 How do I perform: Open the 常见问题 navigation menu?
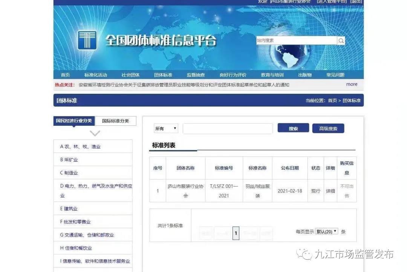[x=335, y=75]
